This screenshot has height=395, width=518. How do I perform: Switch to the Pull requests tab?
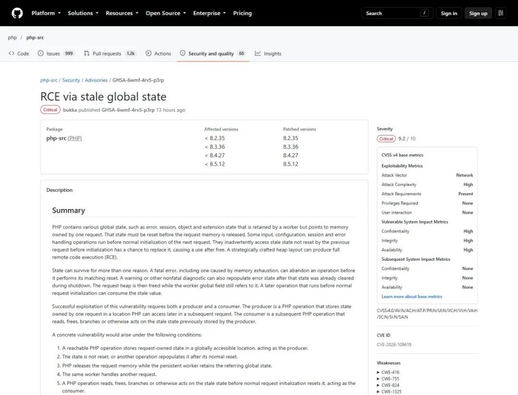tap(110, 53)
